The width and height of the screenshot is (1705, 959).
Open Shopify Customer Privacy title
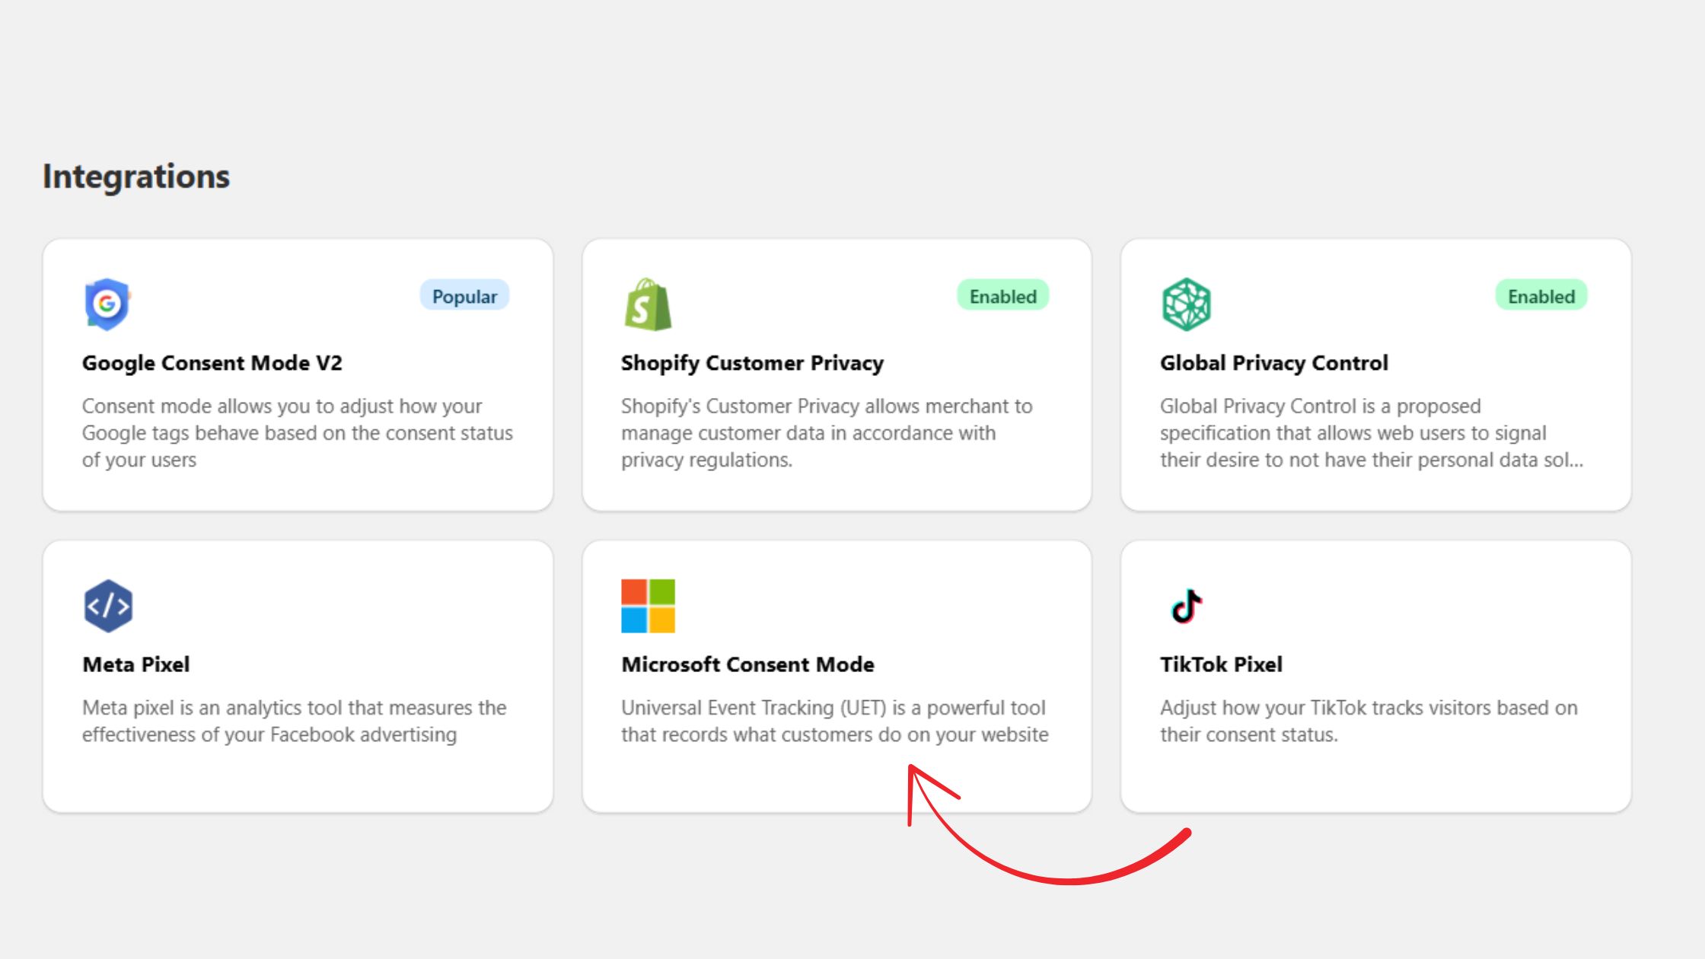(752, 363)
